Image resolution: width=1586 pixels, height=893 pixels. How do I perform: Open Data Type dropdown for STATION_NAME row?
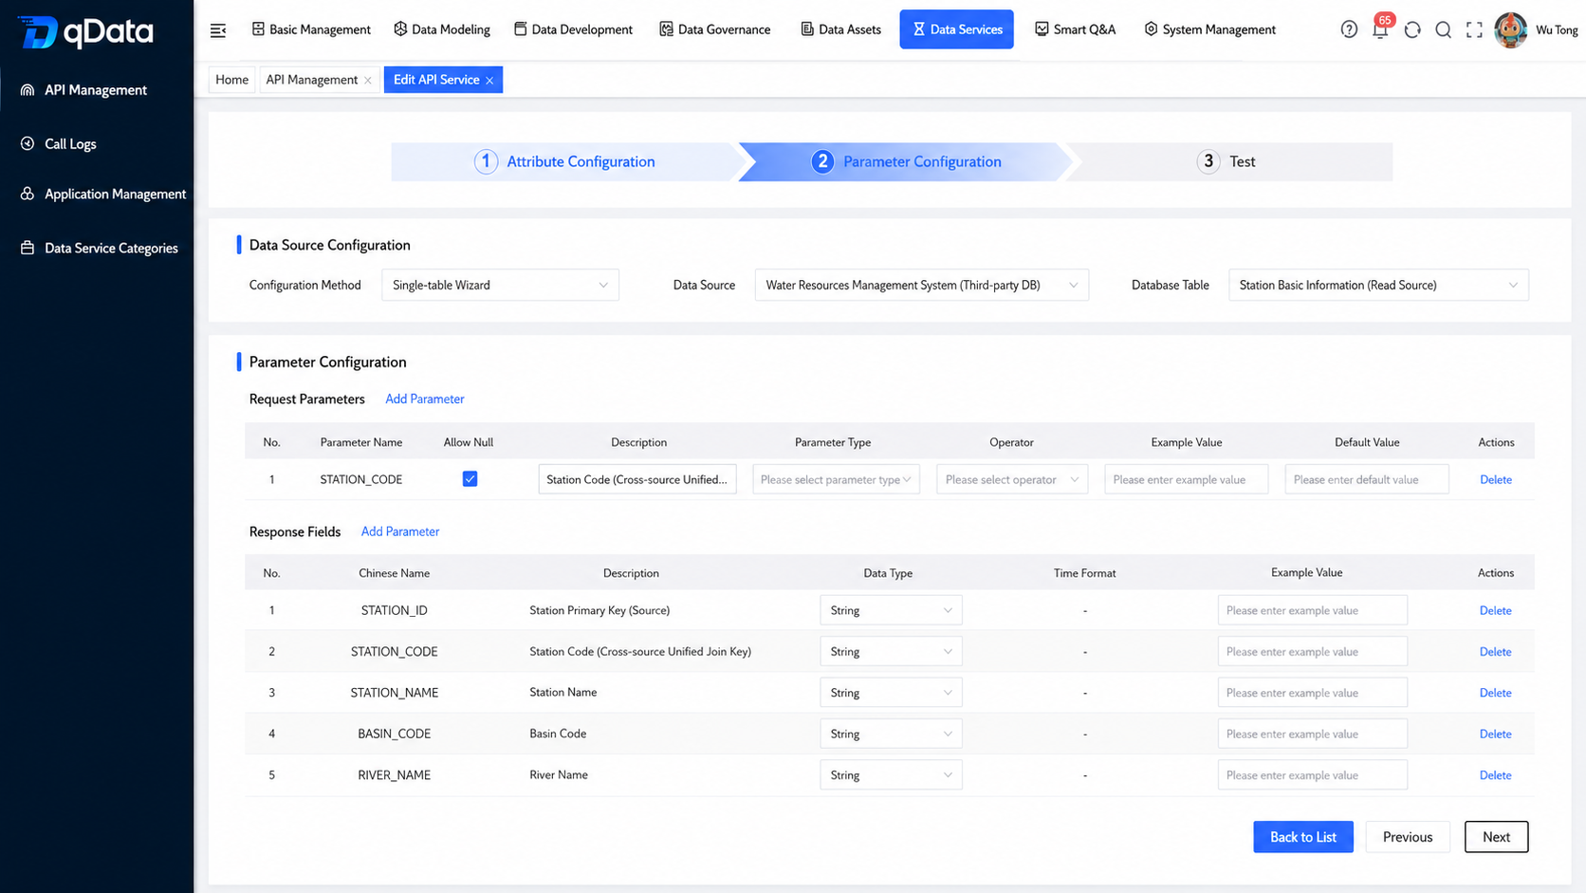click(x=891, y=693)
